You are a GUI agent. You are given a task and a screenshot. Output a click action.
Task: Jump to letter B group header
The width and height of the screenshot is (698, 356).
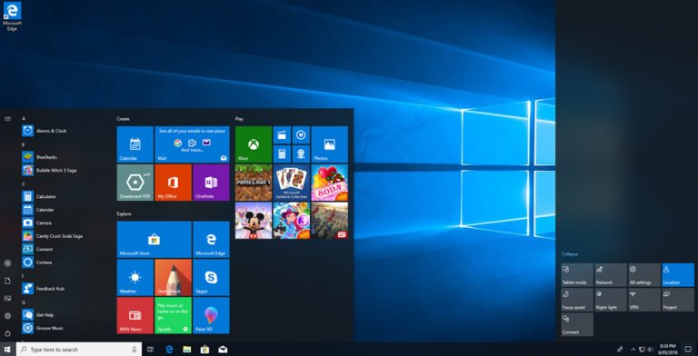(x=24, y=144)
